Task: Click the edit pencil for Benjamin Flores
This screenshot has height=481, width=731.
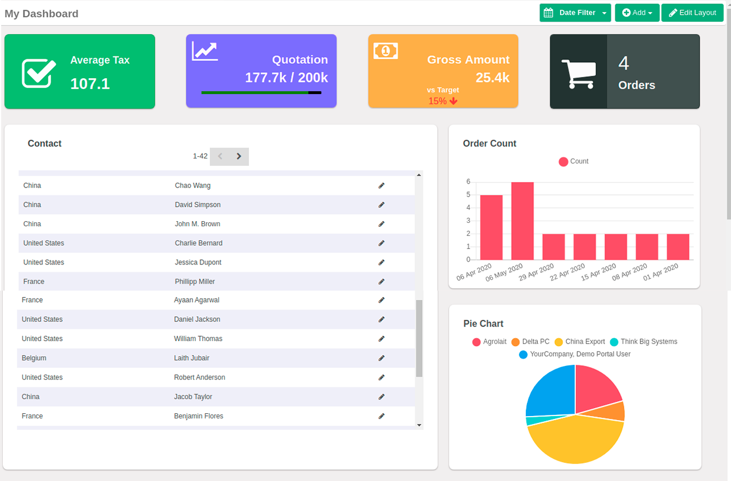Action: pos(381,417)
